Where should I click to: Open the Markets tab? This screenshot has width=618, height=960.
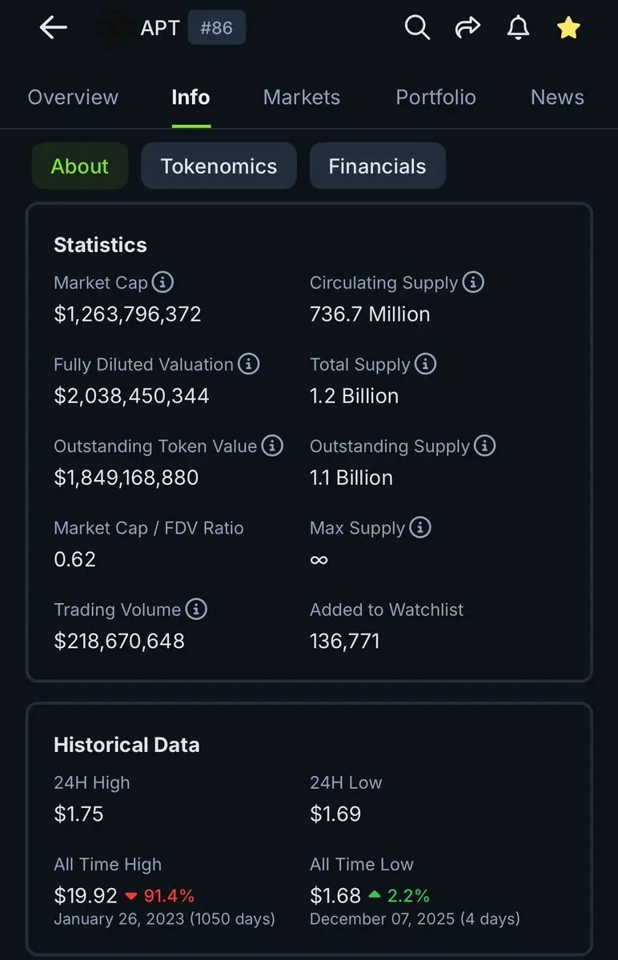coord(302,98)
